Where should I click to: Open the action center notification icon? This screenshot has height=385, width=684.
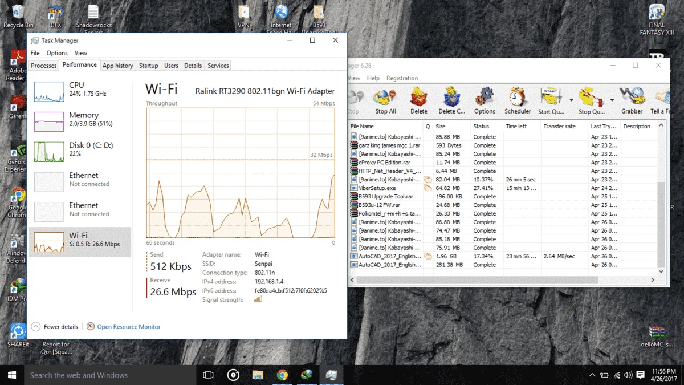coord(640,375)
